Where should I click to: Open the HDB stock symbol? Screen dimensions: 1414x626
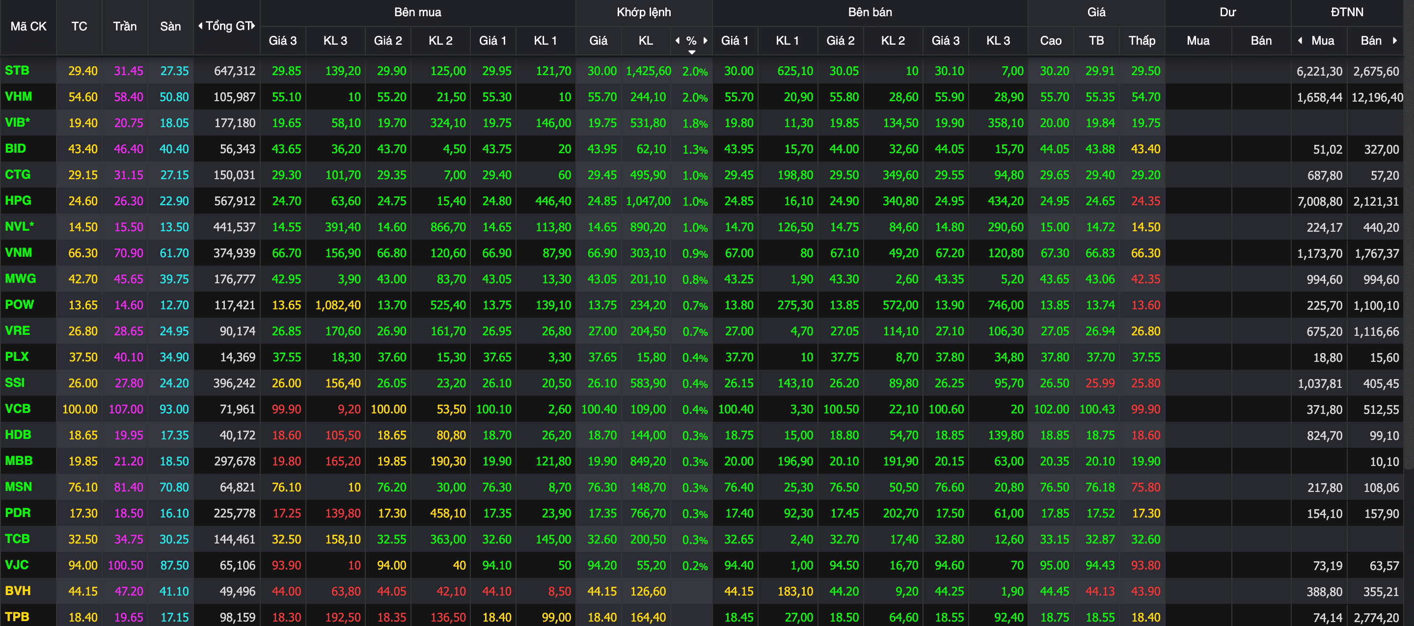click(x=18, y=435)
